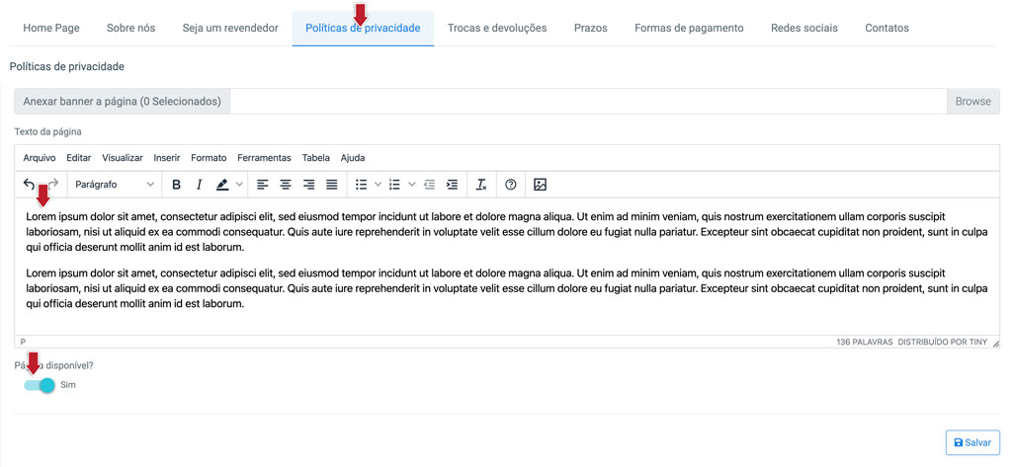Toggle bold formatting in the editor

coord(176,185)
